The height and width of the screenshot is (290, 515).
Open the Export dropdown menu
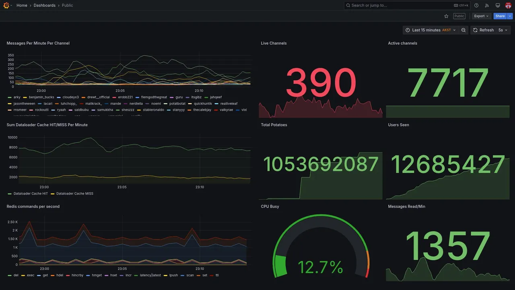482,16
